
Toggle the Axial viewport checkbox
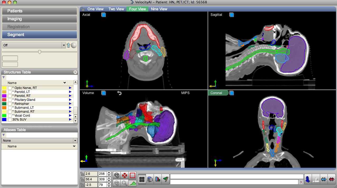[104, 15]
